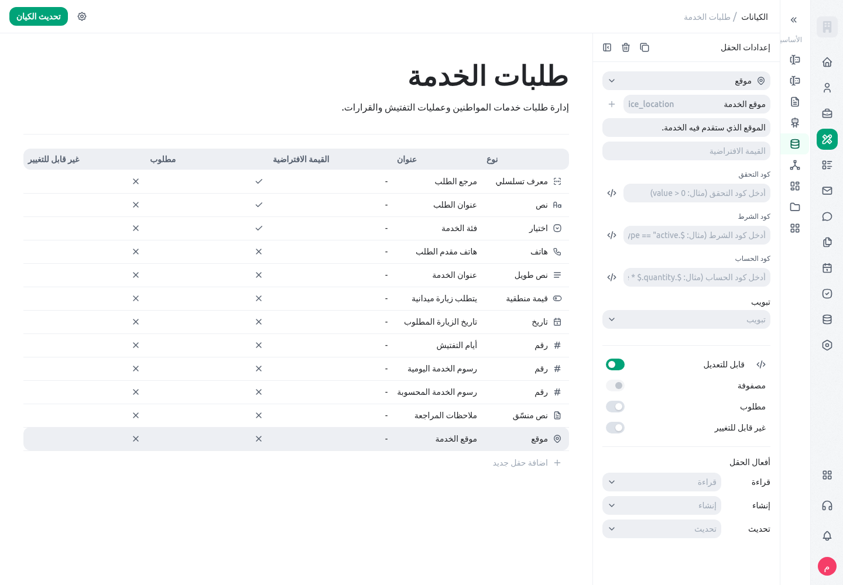Viewport: 843px width, 585px height.
Task: Open the home icon in sidebar
Action: click(x=827, y=62)
